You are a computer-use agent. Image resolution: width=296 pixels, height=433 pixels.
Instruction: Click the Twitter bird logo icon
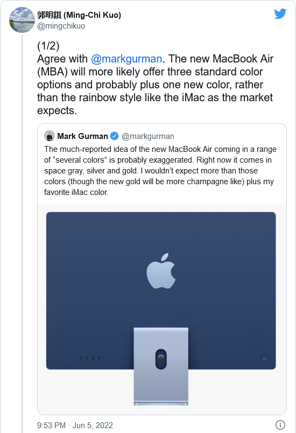click(280, 13)
